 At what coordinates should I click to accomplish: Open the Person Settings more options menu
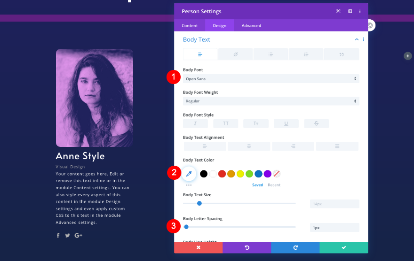pyautogui.click(x=360, y=11)
